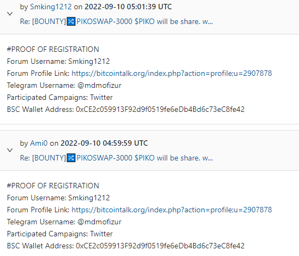
Task: Open bitcointalk profile link in first post
Action: tap(172, 73)
